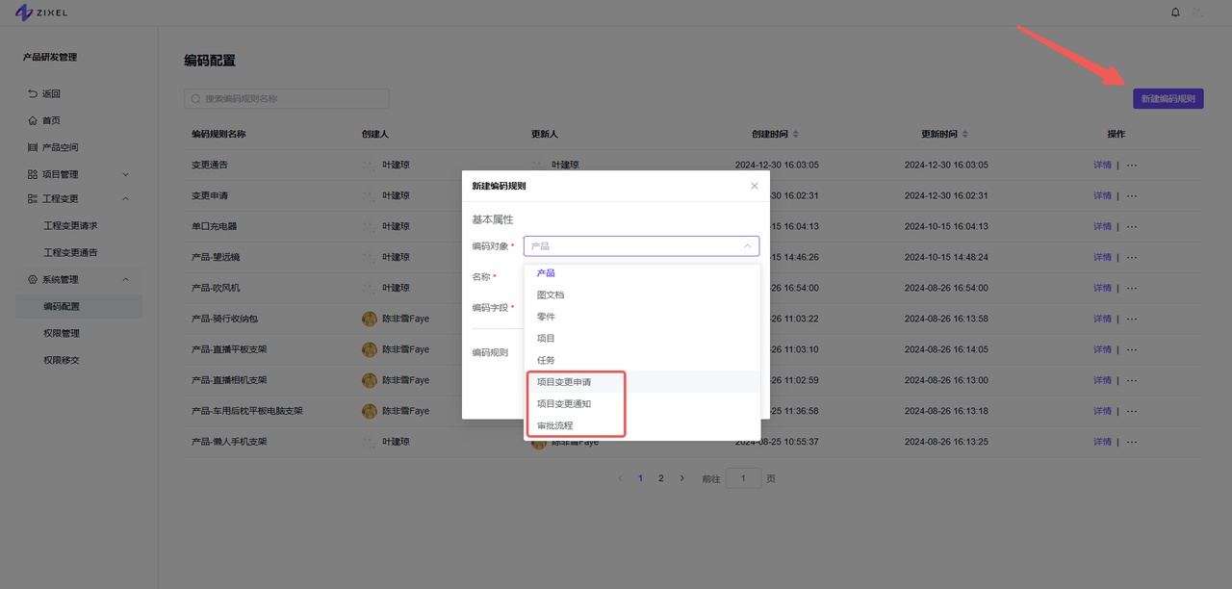Screen dimensions: 1232x589
Task: Click the search magnifier icon
Action: (196, 98)
